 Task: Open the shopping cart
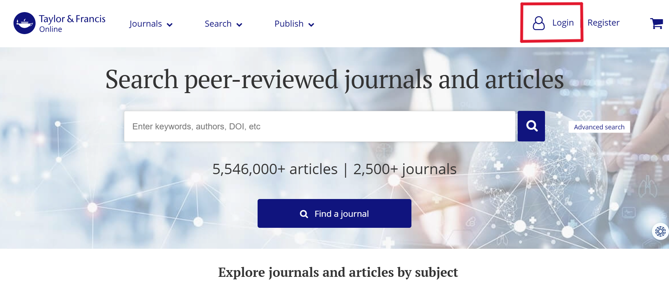pos(656,23)
